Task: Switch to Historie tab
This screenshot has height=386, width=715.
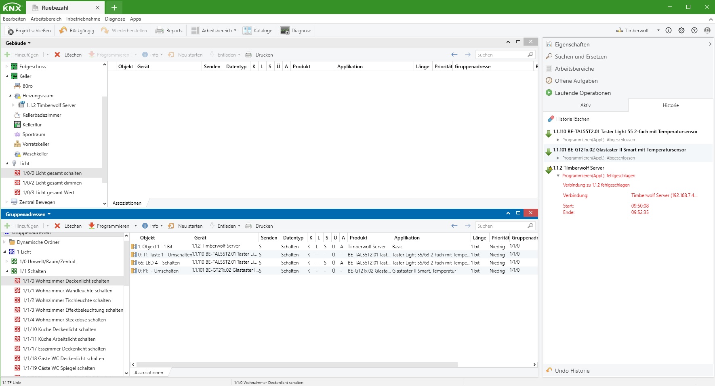Action: (x=671, y=105)
